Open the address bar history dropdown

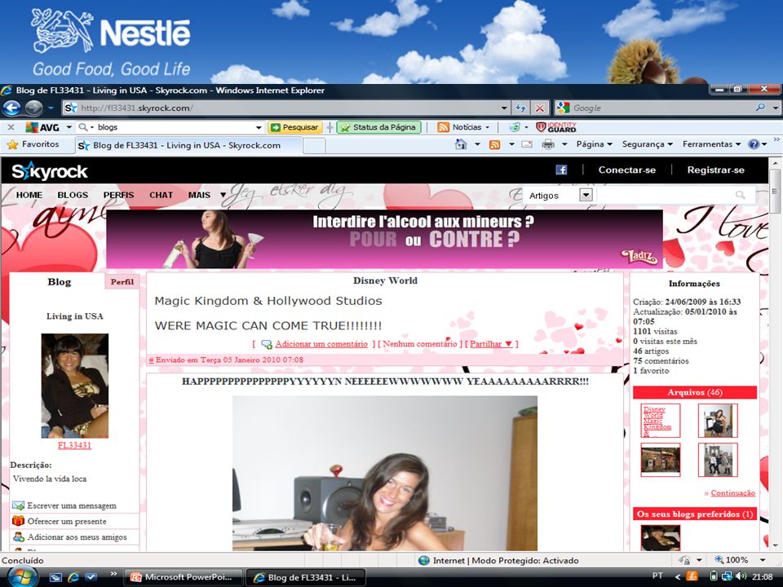504,108
